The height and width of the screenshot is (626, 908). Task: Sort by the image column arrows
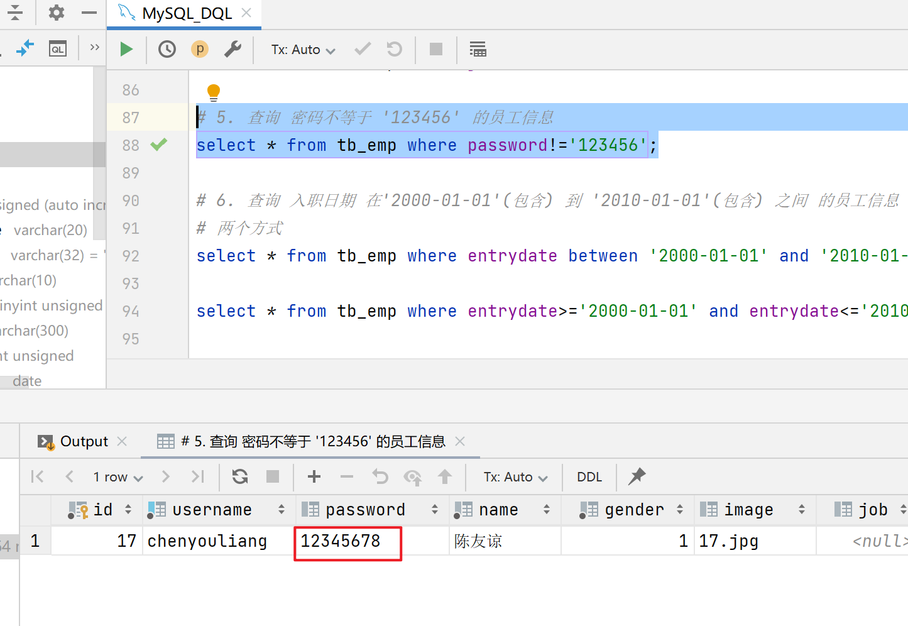coord(802,509)
